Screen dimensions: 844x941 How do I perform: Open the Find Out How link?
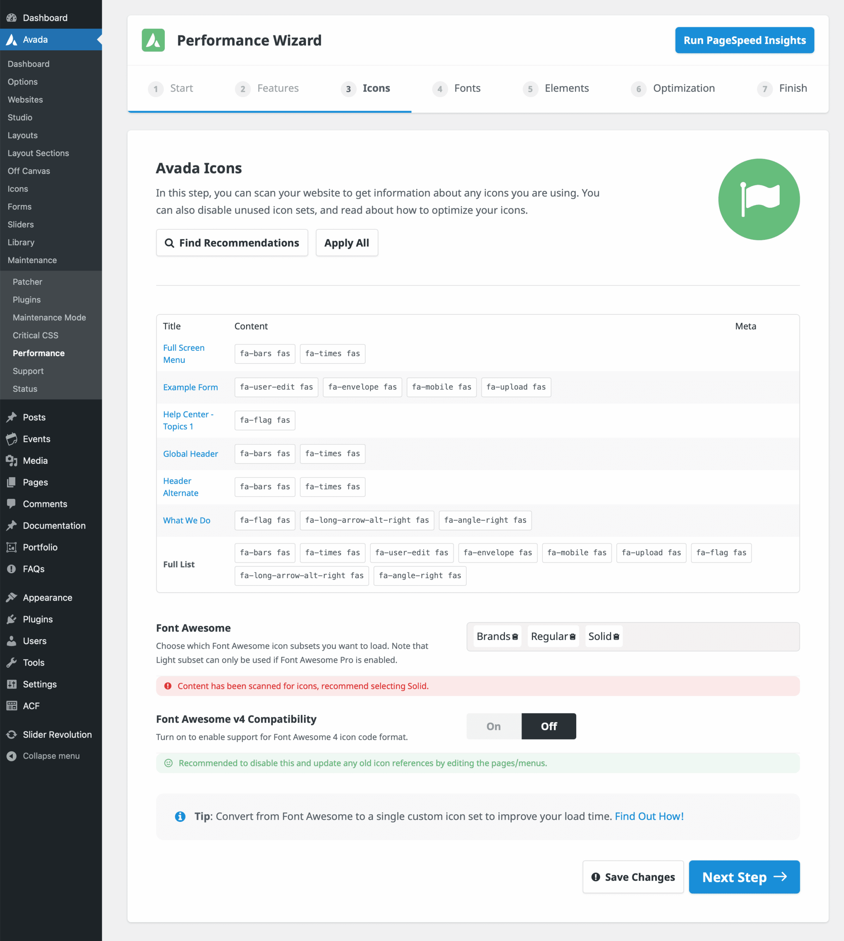[649, 816]
